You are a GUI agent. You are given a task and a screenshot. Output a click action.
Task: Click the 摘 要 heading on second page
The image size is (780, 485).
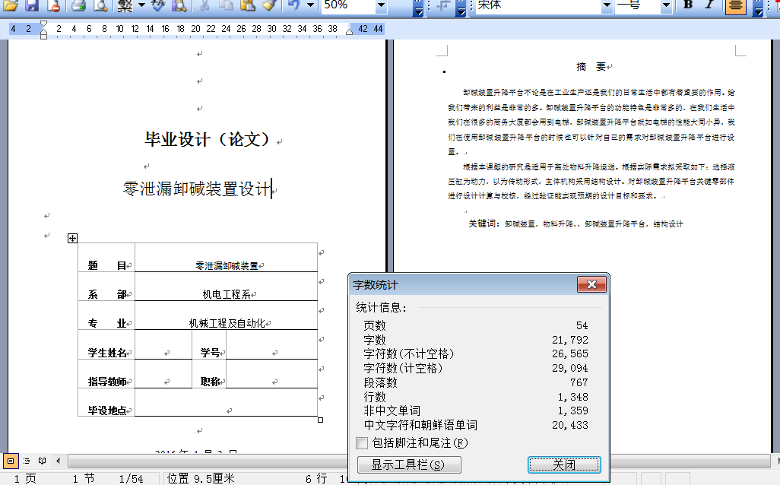[x=591, y=67]
